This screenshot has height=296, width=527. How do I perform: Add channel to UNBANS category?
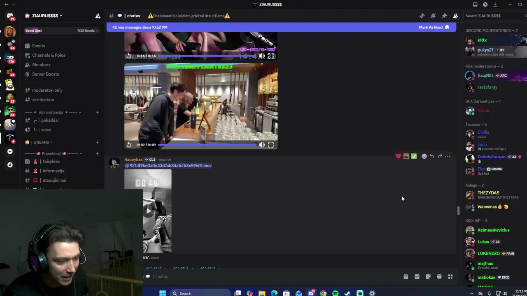[97, 142]
